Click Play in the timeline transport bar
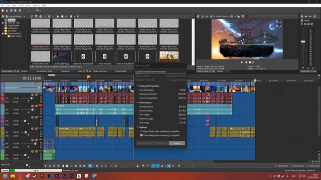The height and width of the screenshot is (180, 321). [58, 166]
